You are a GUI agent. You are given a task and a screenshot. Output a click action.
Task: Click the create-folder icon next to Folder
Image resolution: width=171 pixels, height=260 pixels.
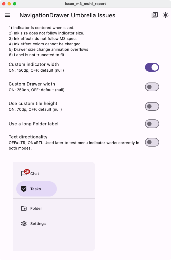click(24, 208)
